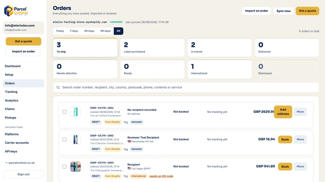
Task: Open Tracking in the sidebar
Action: (x=24, y=92)
